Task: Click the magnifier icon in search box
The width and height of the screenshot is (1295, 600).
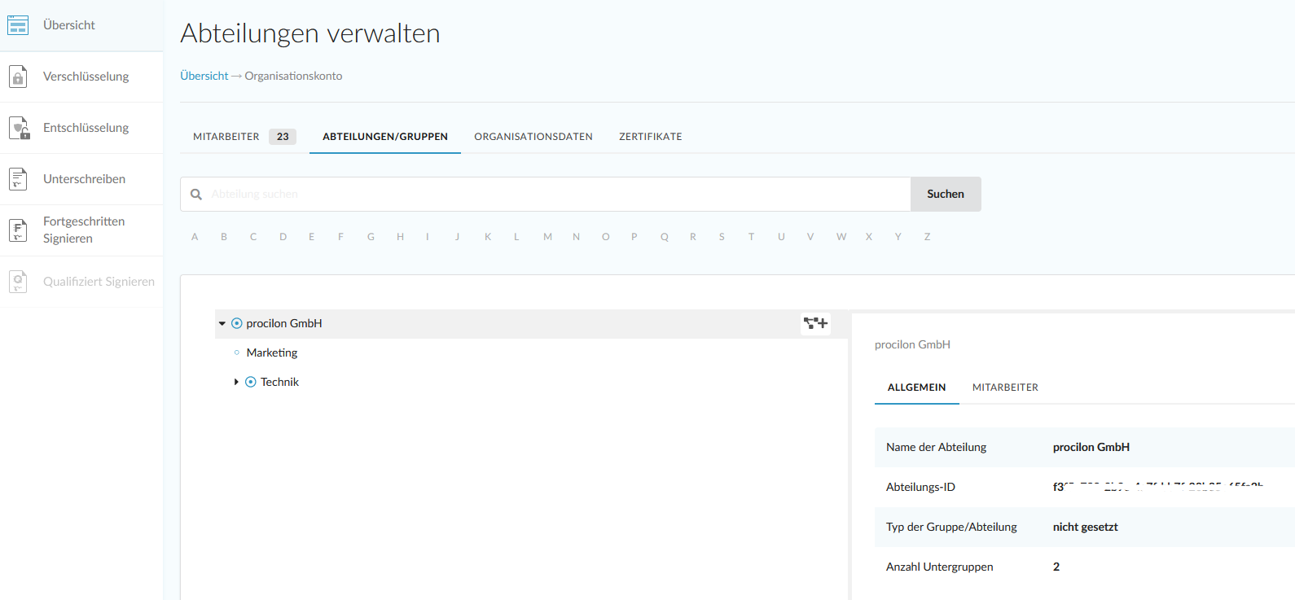Action: (x=196, y=195)
